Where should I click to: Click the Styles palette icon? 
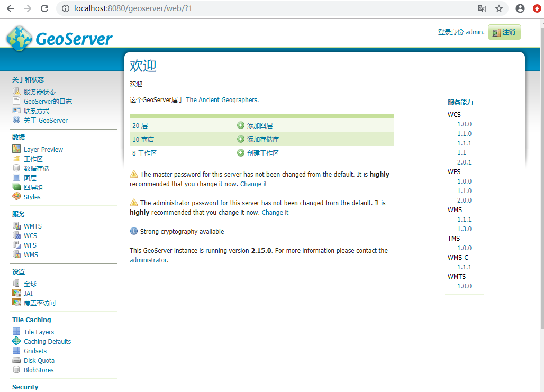tap(16, 196)
